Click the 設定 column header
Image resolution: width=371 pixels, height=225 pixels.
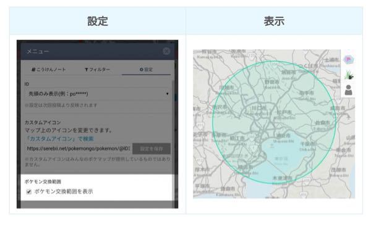(98, 21)
